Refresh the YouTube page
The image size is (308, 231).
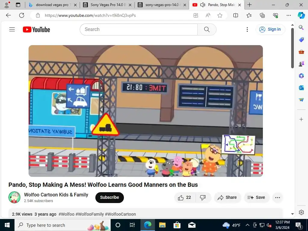click(22, 15)
